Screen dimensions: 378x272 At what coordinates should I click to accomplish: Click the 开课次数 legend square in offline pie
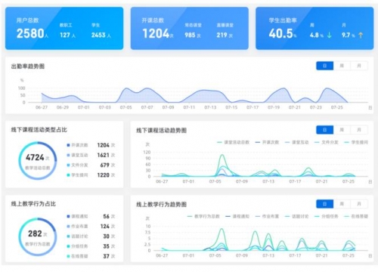(x=68, y=145)
